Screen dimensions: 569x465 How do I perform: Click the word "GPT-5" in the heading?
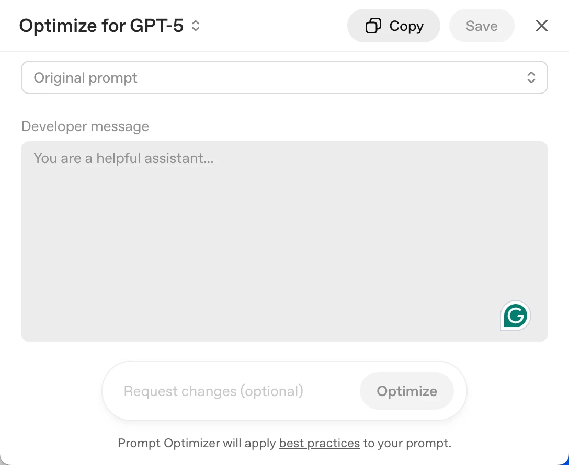(156, 26)
